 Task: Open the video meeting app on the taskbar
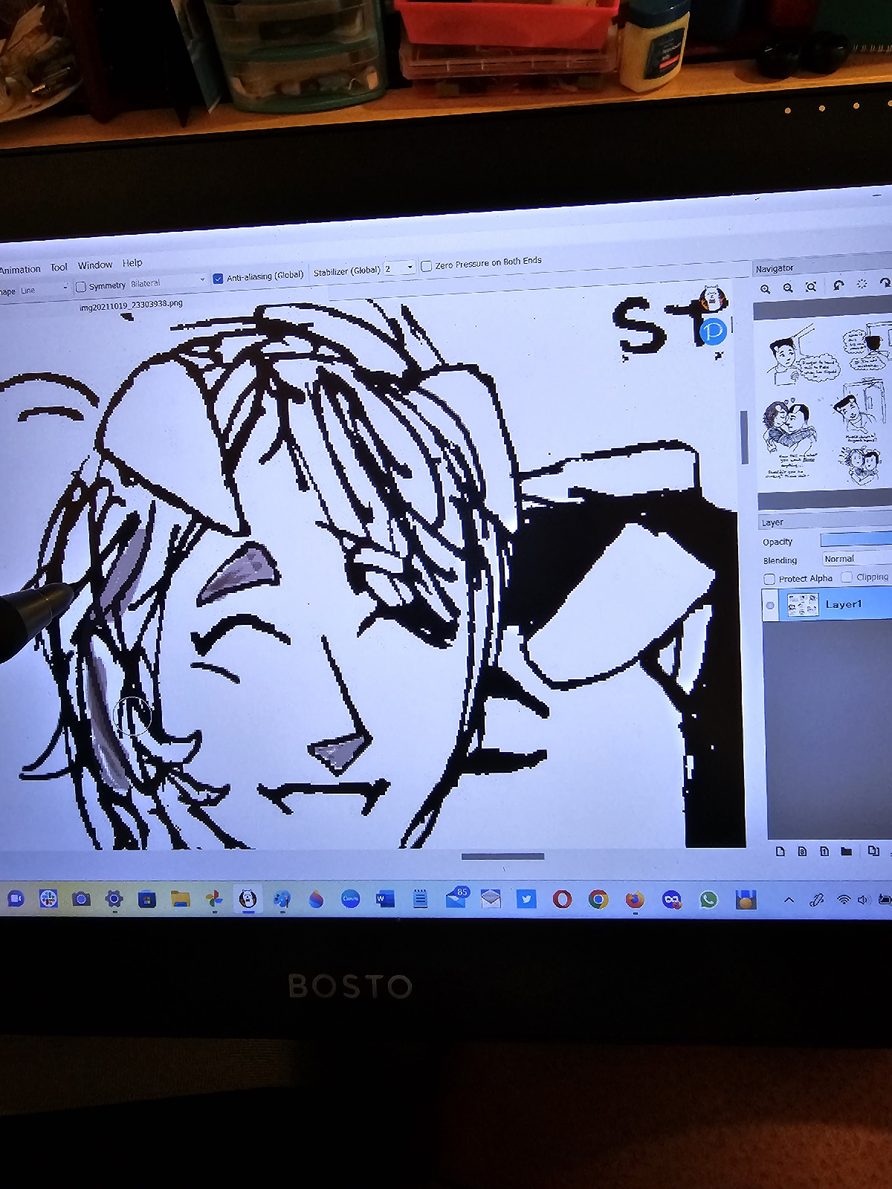tap(16, 898)
